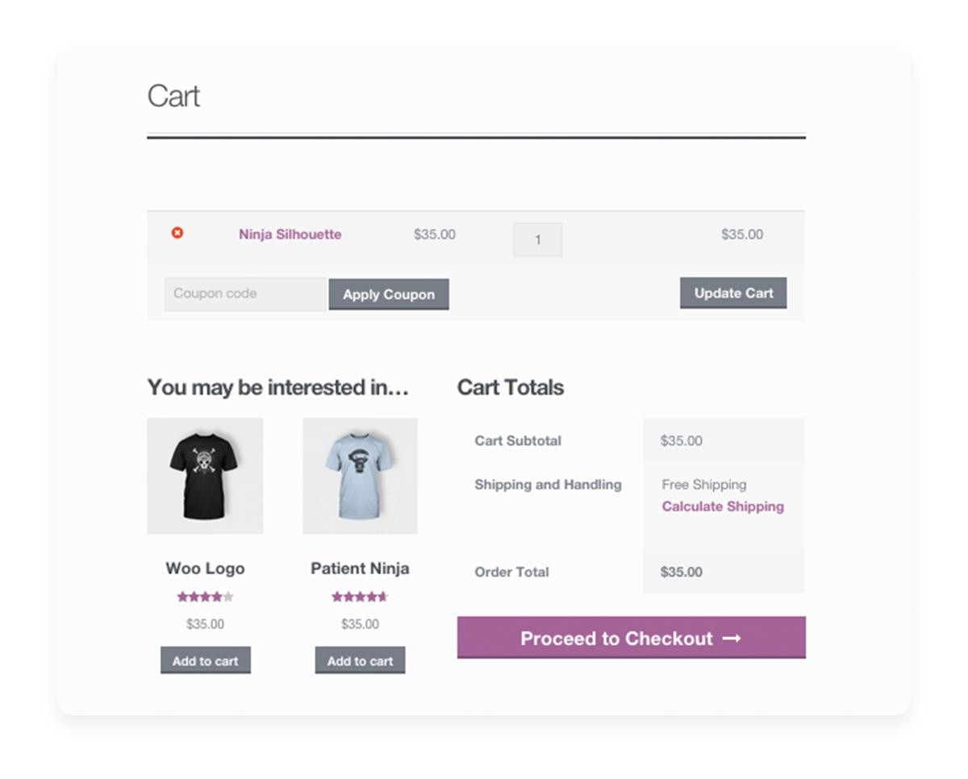Click the Cart page heading
Screen dimensions: 968x779
click(x=173, y=97)
